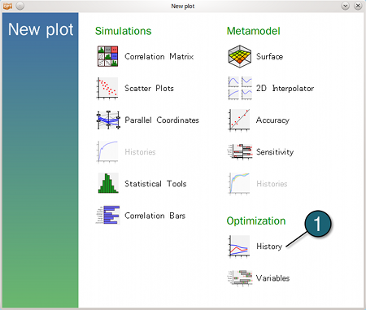Click the Correlation Matrix grid icon
Viewport: 366px width, 310px height.
[x=107, y=56]
